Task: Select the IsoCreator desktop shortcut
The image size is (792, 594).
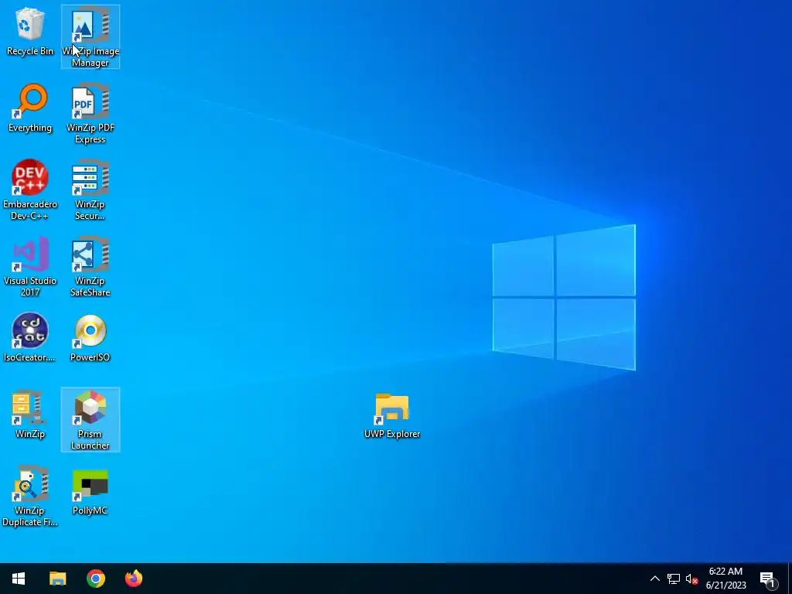Action: pos(30,337)
